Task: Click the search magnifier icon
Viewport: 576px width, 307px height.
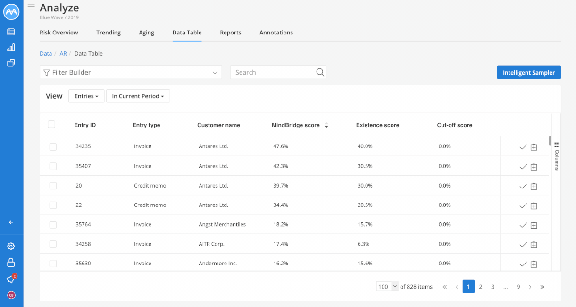Action: coord(320,72)
